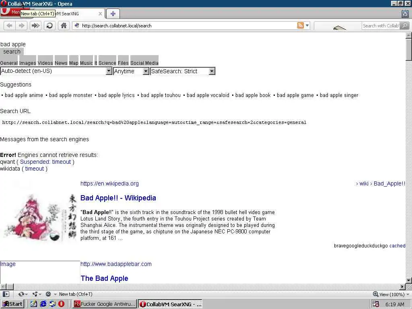Reload the current page
The width and height of the screenshot is (412, 309).
[x=49, y=25]
